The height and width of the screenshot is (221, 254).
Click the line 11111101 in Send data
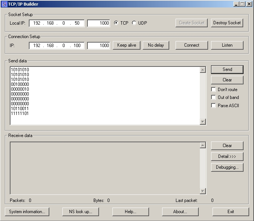tap(20, 113)
